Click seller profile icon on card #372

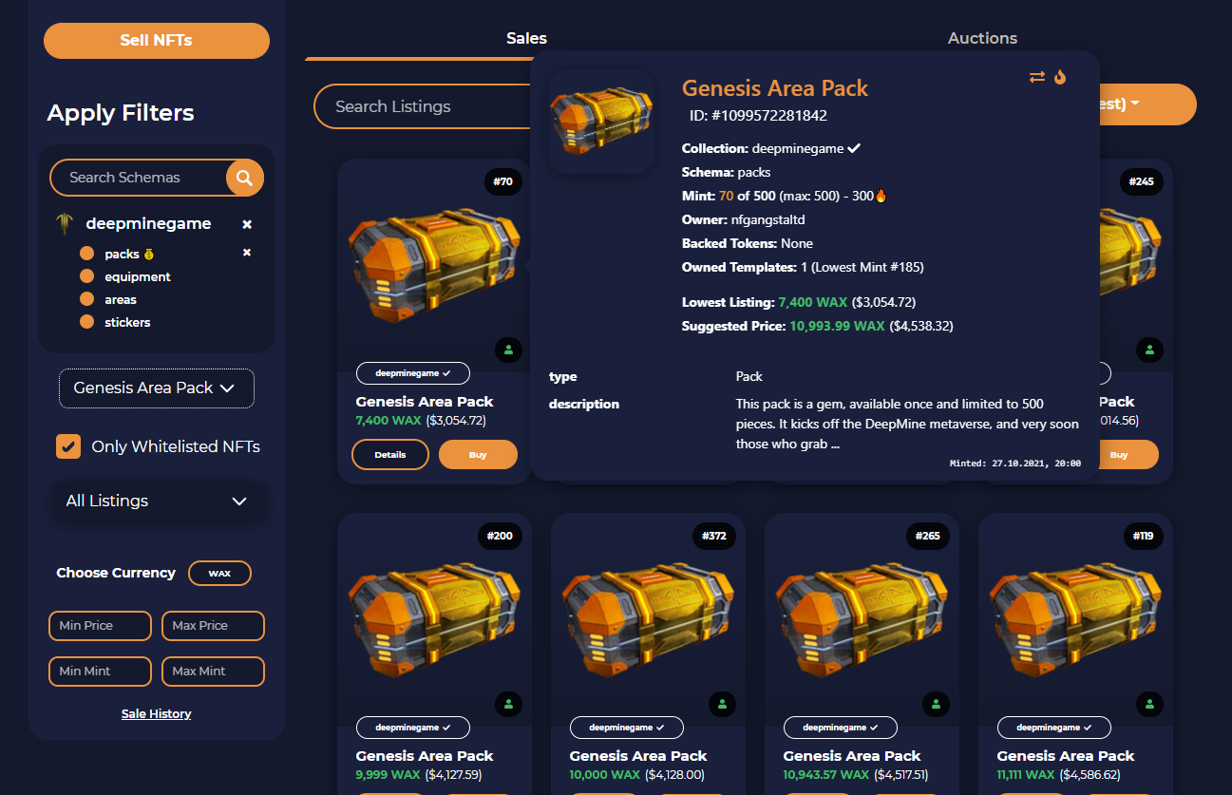(x=723, y=705)
